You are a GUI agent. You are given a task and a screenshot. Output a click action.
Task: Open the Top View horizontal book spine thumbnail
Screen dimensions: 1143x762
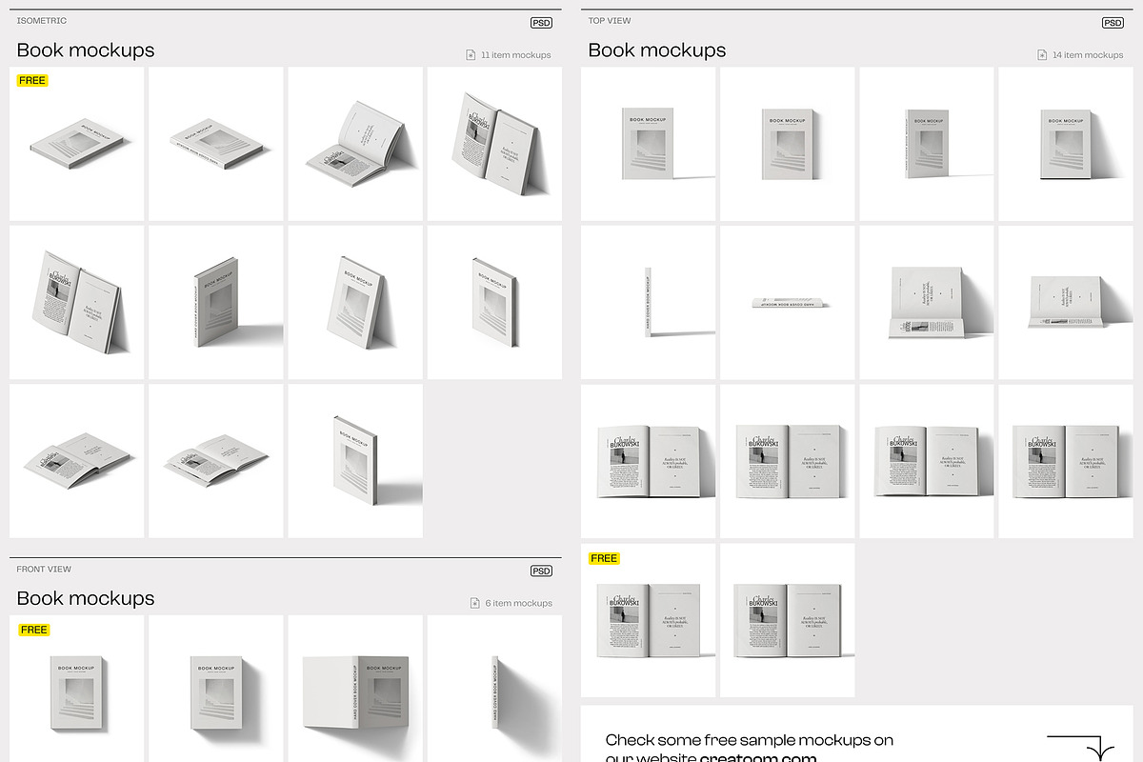[788, 303]
